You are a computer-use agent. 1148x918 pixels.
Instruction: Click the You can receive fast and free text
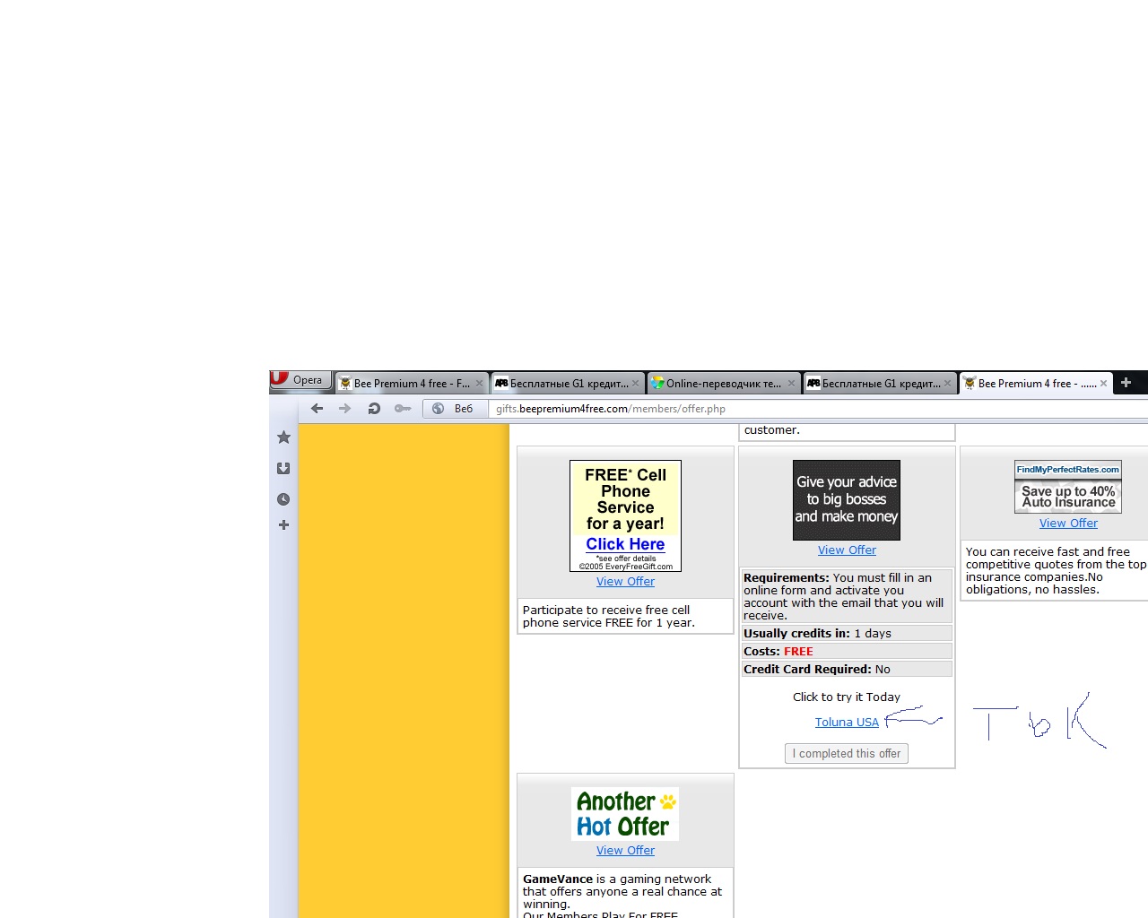1057,571
